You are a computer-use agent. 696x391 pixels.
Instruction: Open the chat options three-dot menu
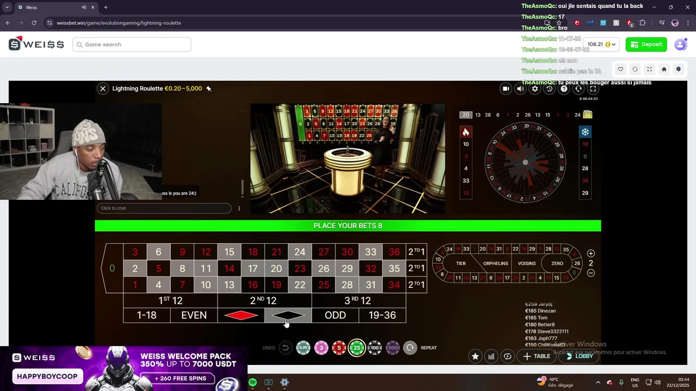click(239, 209)
